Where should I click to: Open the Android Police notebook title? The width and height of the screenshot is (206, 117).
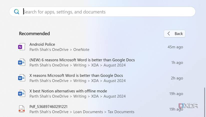(x=42, y=44)
